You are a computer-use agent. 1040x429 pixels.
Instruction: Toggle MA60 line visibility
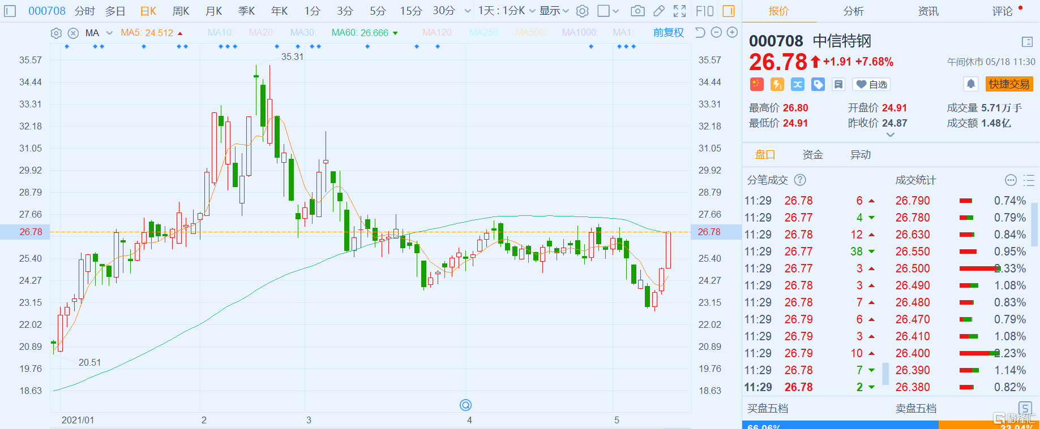[360, 33]
